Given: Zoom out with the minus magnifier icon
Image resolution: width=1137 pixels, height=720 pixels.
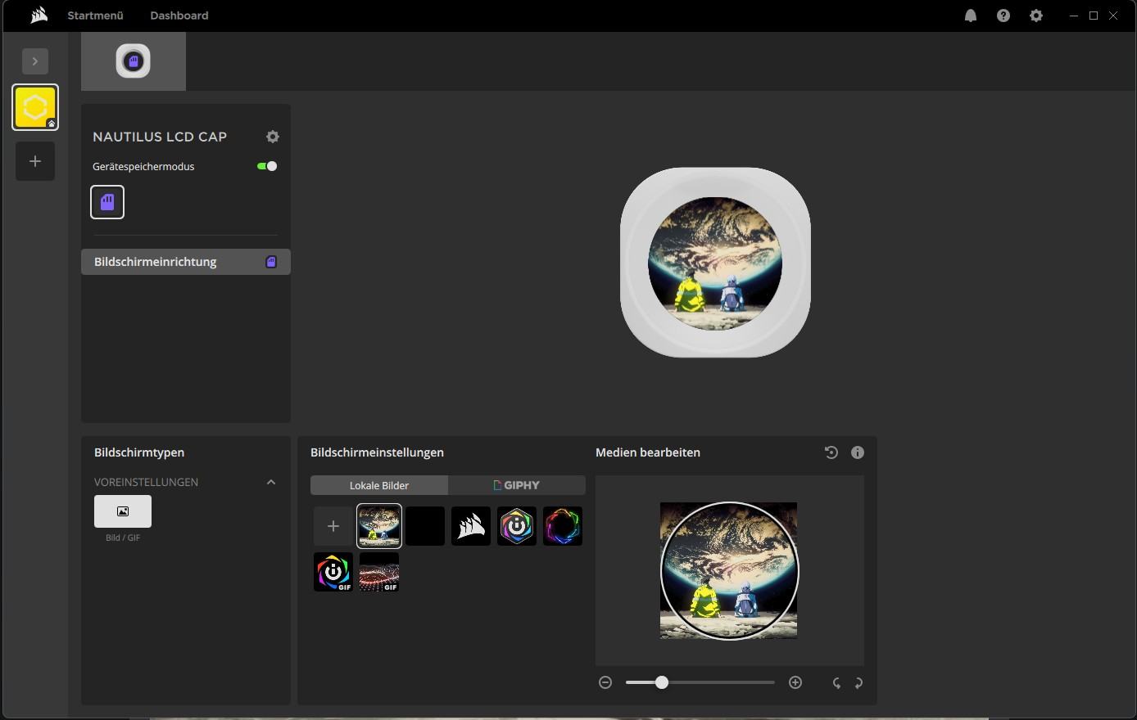Looking at the screenshot, I should click(605, 682).
